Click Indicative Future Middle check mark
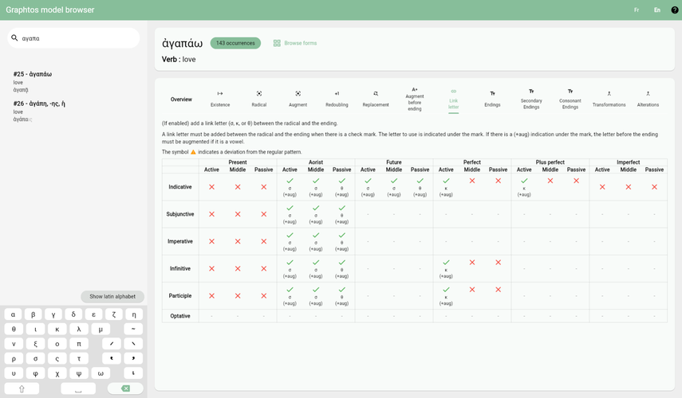This screenshot has height=398, width=682. (x=394, y=181)
